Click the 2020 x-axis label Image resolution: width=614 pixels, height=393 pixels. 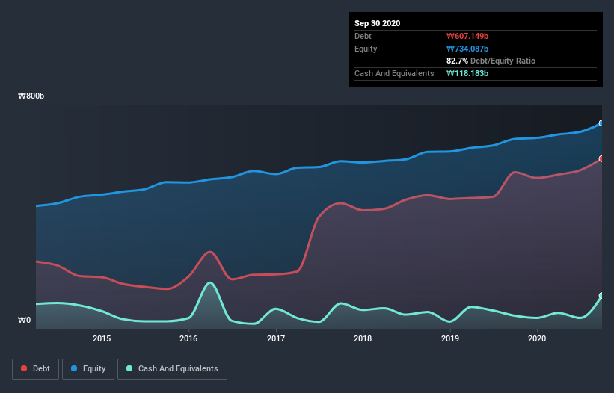[537, 338]
